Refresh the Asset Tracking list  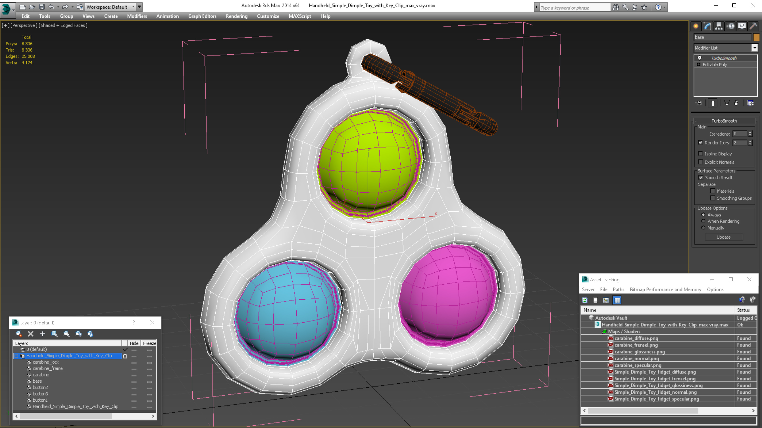tap(585, 300)
